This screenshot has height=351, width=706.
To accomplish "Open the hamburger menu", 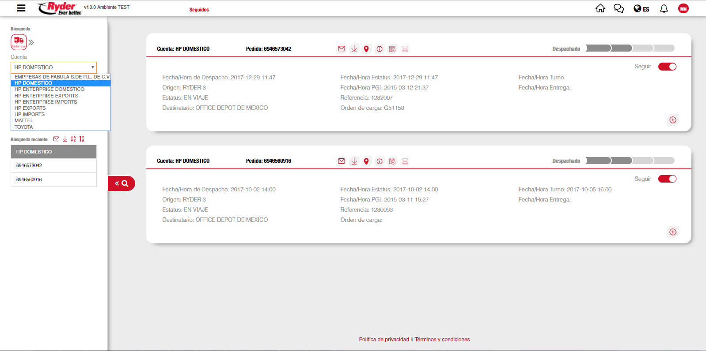I will coord(21,8).
